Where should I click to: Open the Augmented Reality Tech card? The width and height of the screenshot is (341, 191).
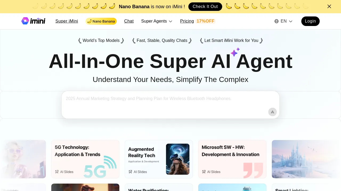[159, 159]
